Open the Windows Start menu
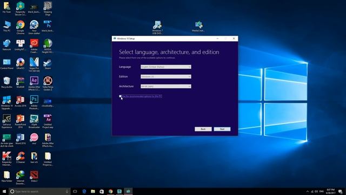The height and width of the screenshot is (195, 346). click(x=4, y=191)
